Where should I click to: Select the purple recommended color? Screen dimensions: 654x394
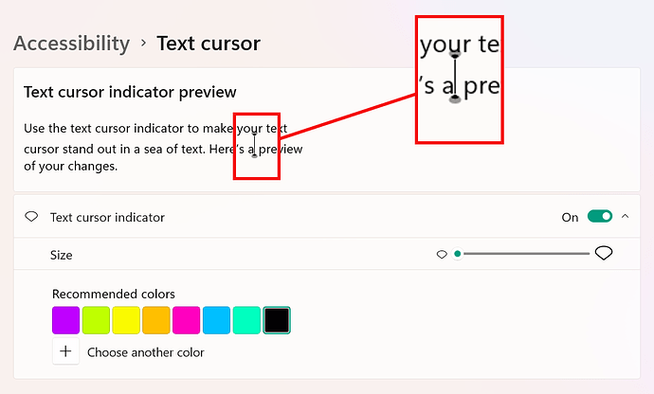[65, 320]
